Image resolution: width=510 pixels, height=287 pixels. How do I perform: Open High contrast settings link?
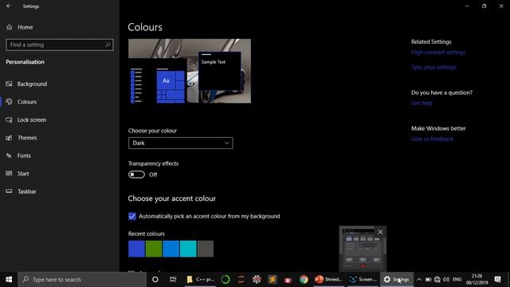click(438, 53)
